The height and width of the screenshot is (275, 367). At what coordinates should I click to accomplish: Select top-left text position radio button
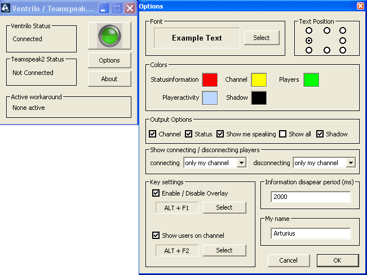tap(309, 30)
